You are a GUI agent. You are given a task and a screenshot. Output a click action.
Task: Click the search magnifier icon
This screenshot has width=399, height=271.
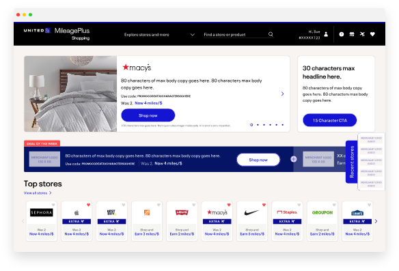271,34
